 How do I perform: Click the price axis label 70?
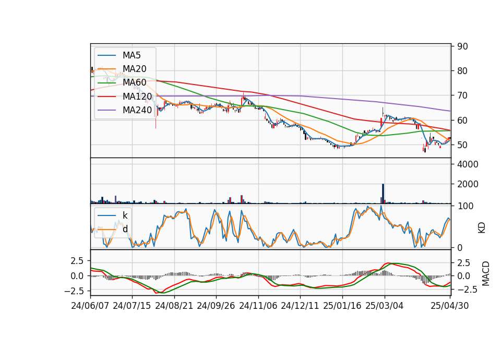click(462, 95)
